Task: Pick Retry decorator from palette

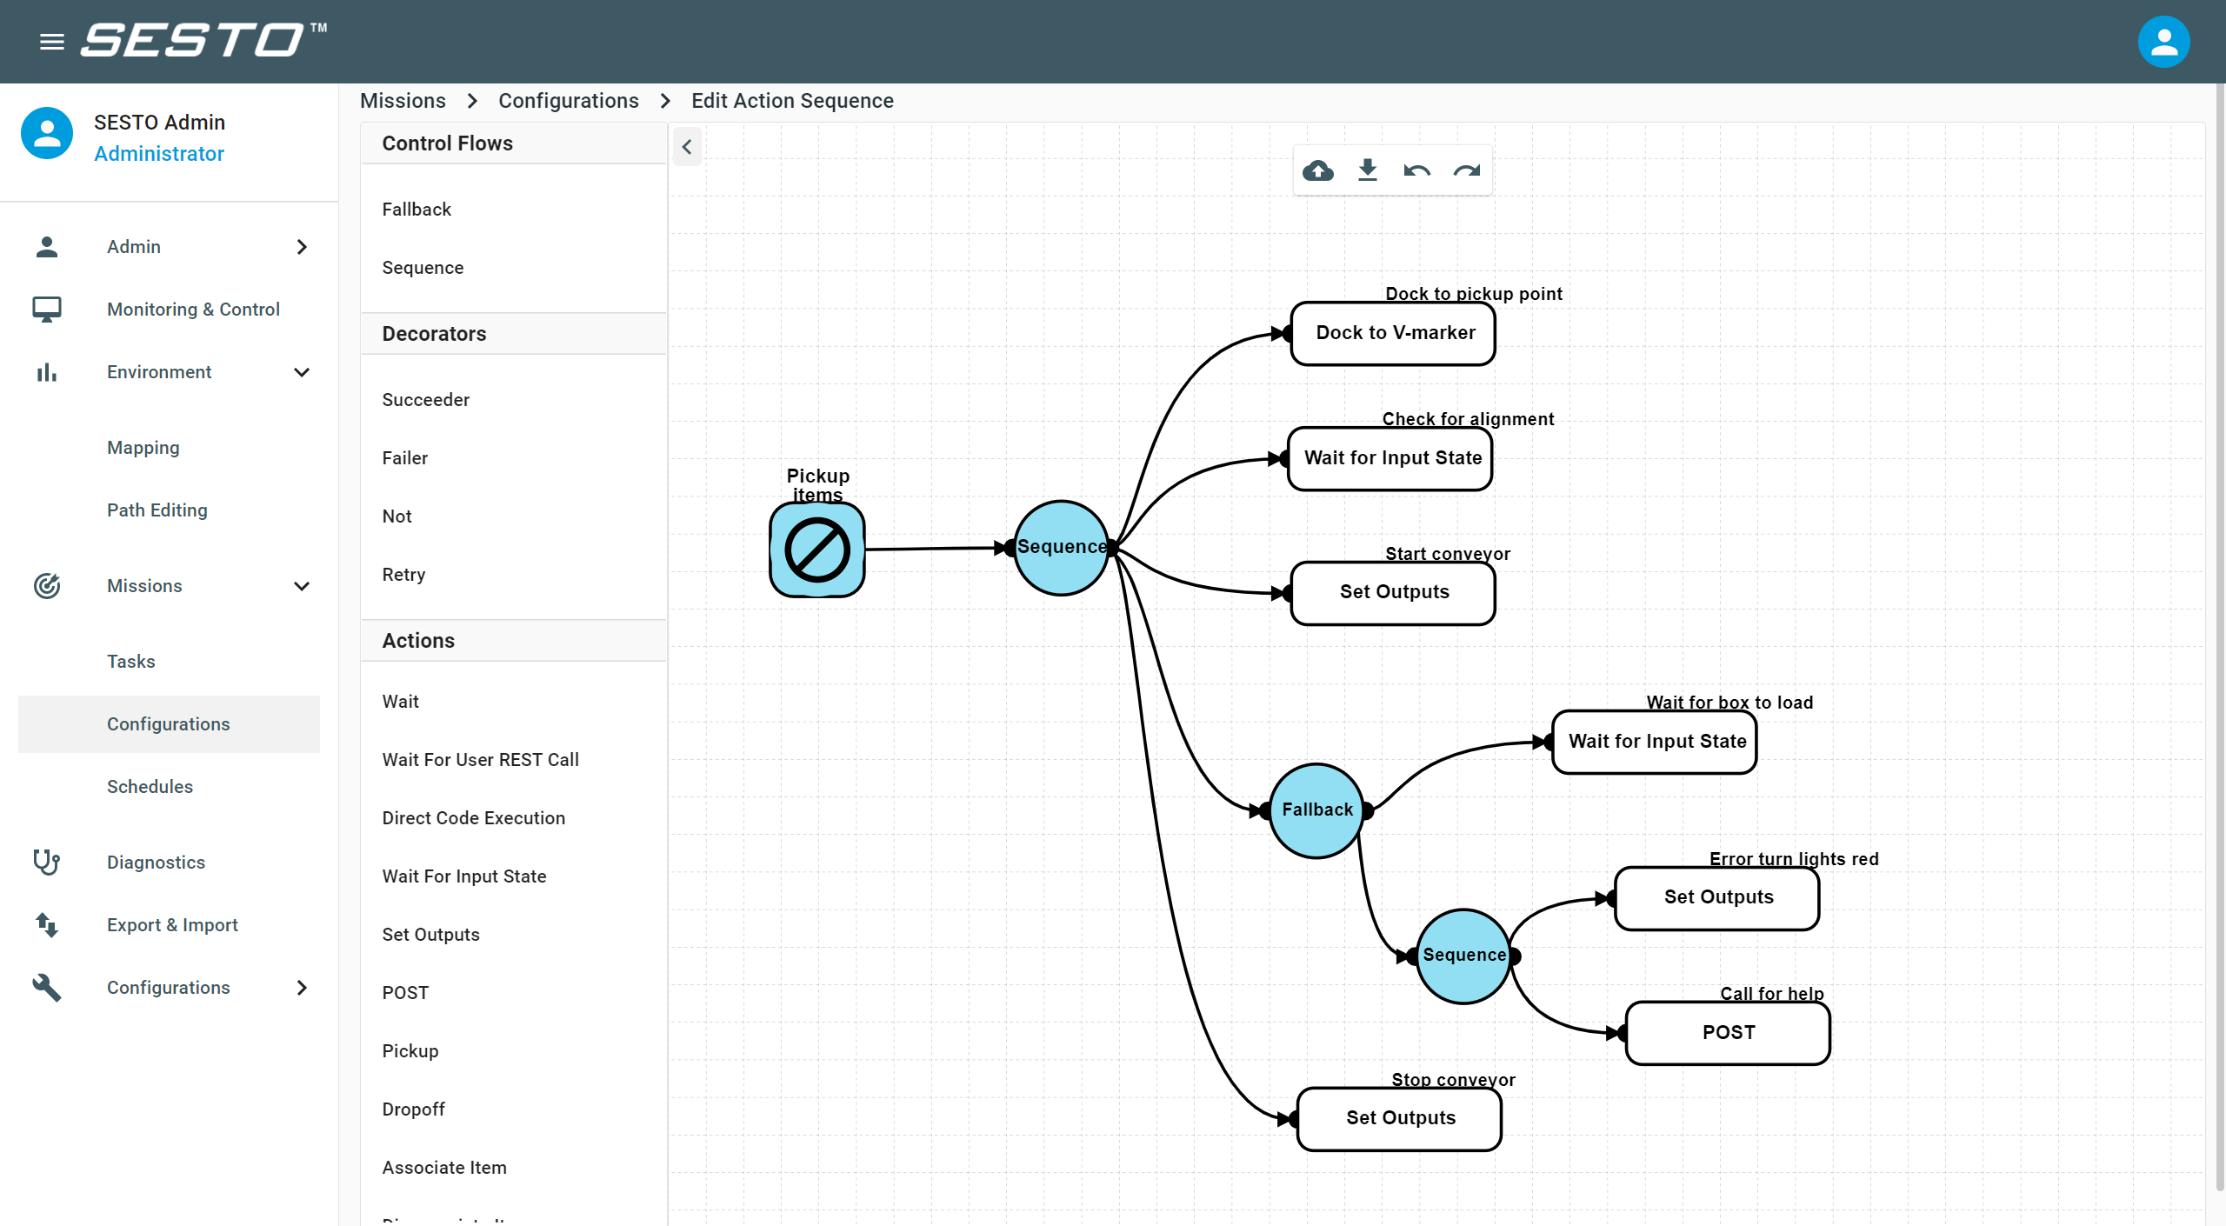Action: [403, 574]
